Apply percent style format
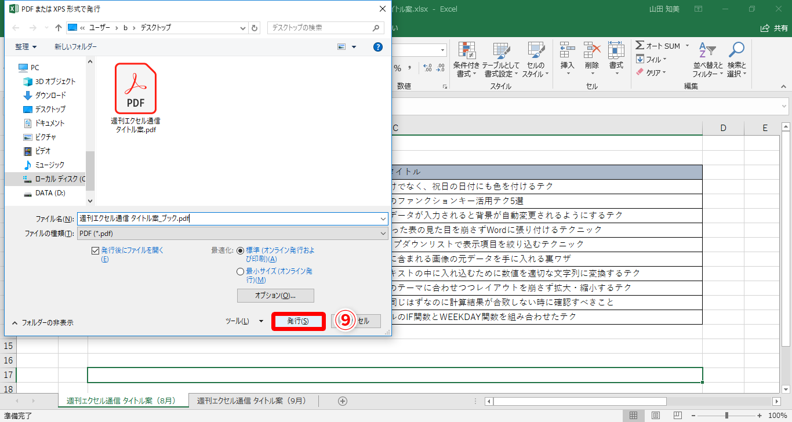The height and width of the screenshot is (422, 792). pyautogui.click(x=398, y=68)
